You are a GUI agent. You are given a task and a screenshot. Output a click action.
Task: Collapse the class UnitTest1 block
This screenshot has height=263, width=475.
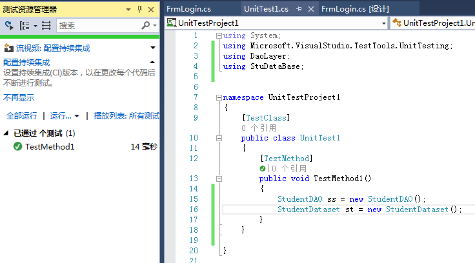pos(219,139)
